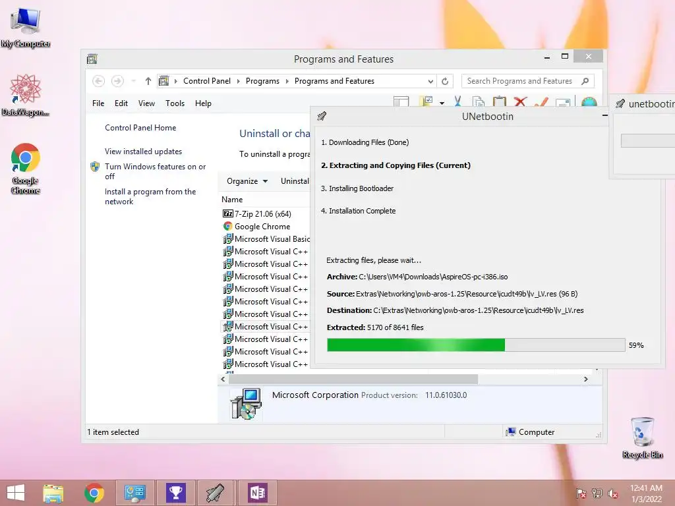
Task: Click the Back arrow in Programs and Features
Action: (99, 81)
